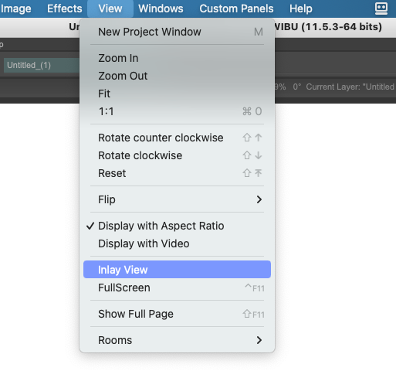Open the Effects menu

pos(65,9)
